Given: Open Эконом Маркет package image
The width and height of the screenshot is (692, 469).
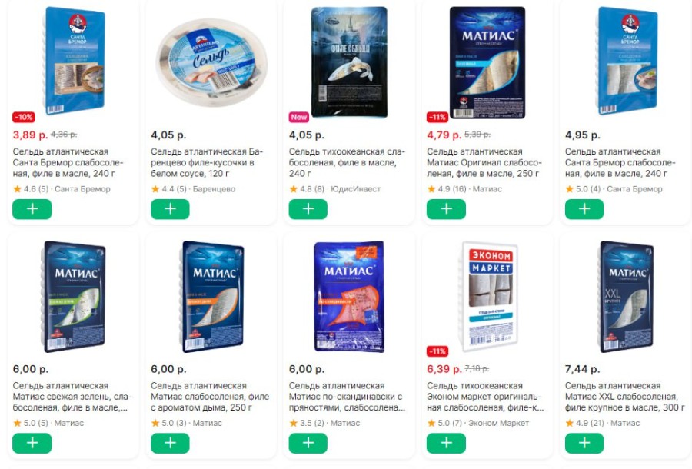Looking at the screenshot, I should (489, 296).
